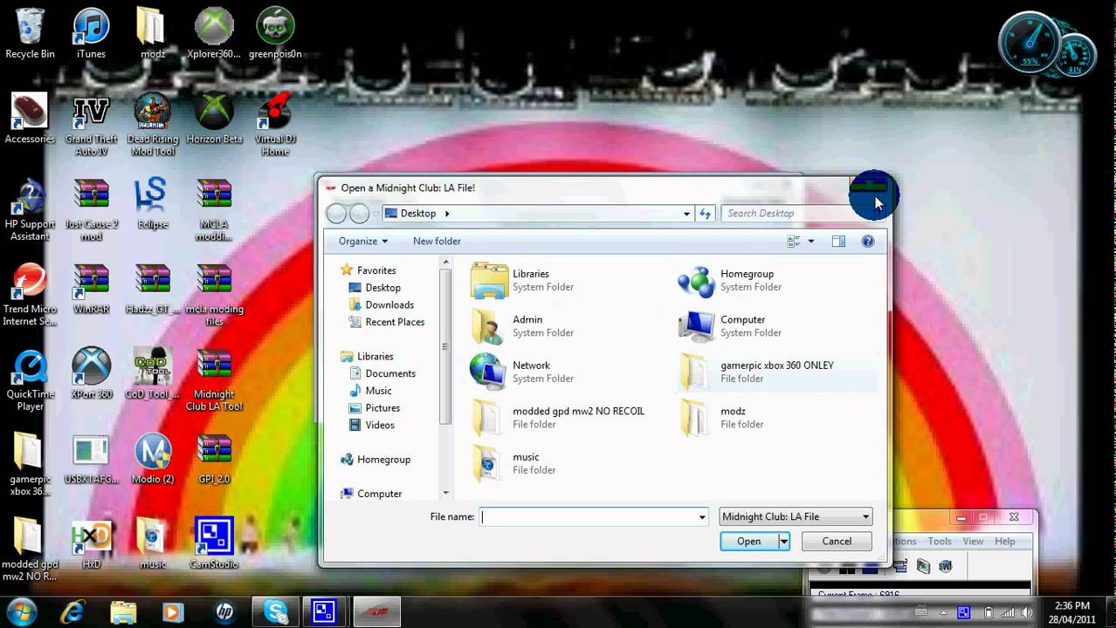Open the View menu in CamStudio
Screen dimensions: 1116x628
tap(973, 542)
